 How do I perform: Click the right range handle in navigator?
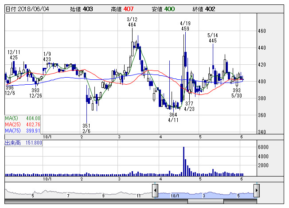coord(256,191)
